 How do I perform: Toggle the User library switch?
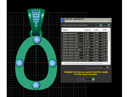click(x=106, y=25)
